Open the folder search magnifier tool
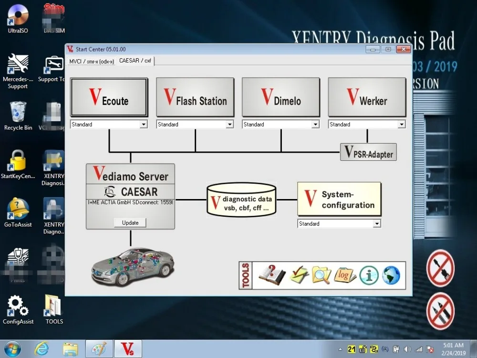 pyautogui.click(x=321, y=275)
